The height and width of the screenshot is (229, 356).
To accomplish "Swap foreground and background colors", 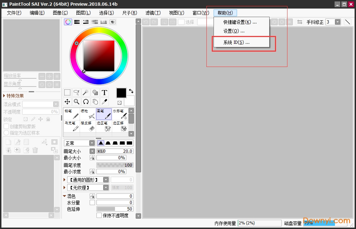I will point(131,91).
